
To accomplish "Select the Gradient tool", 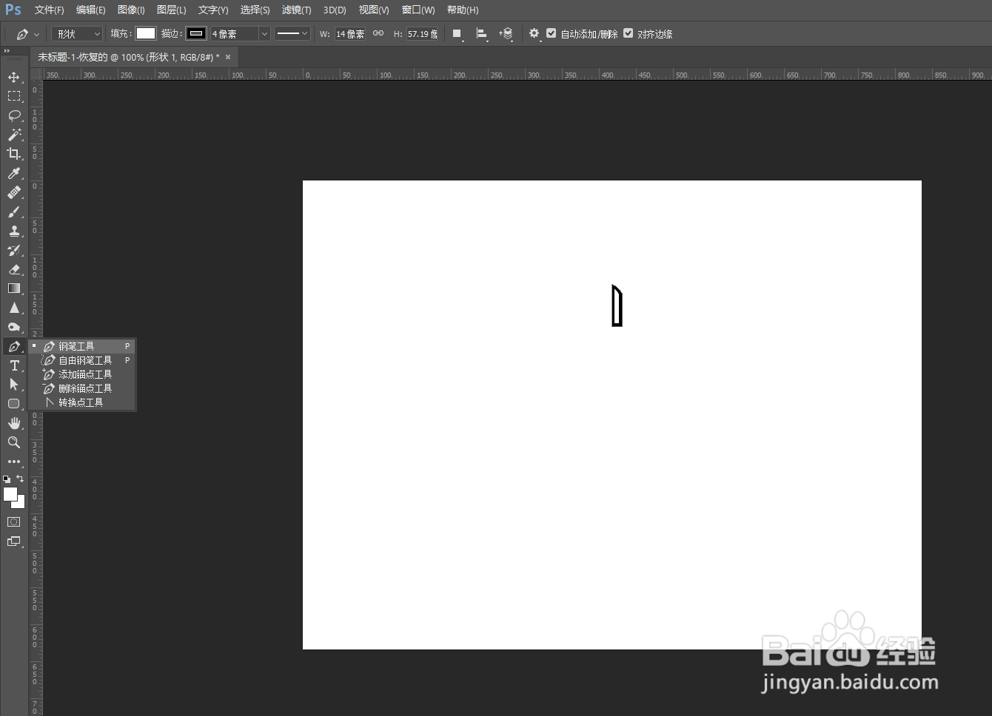I will [14, 288].
